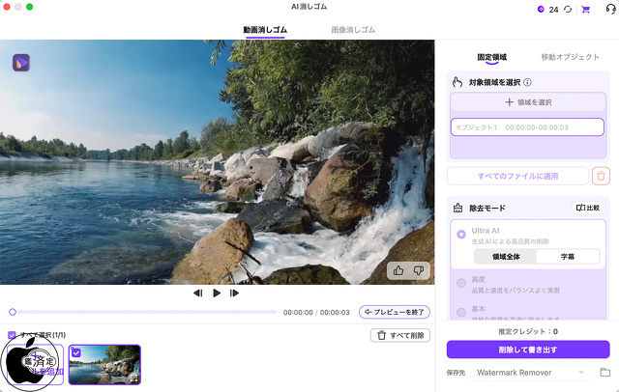Click the video timeline progress slider
619x392 pixels.
143,312
